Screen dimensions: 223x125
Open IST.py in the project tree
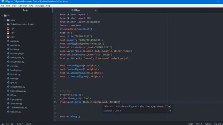coord(13,95)
